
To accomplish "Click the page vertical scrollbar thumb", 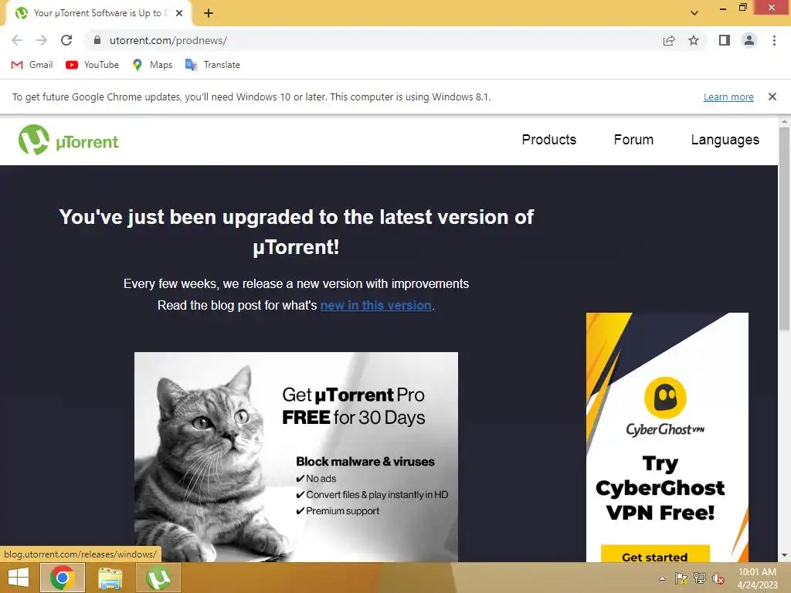I will pos(784,229).
